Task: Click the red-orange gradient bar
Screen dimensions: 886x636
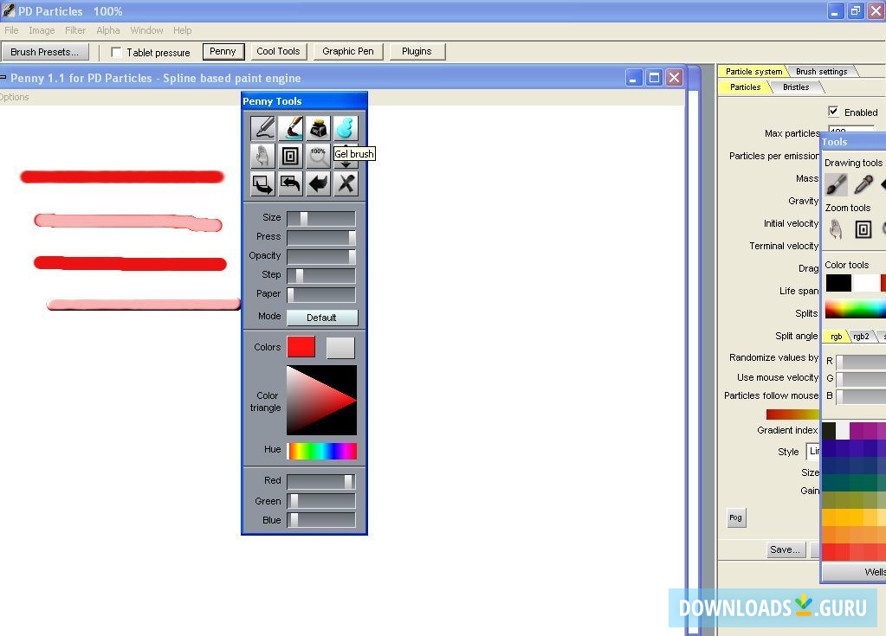Action: click(792, 414)
